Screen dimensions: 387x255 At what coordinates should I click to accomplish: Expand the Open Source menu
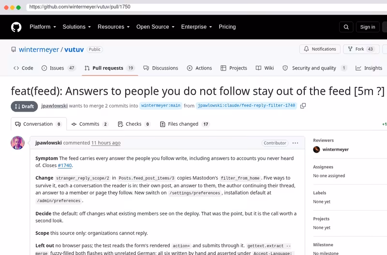coord(155,27)
